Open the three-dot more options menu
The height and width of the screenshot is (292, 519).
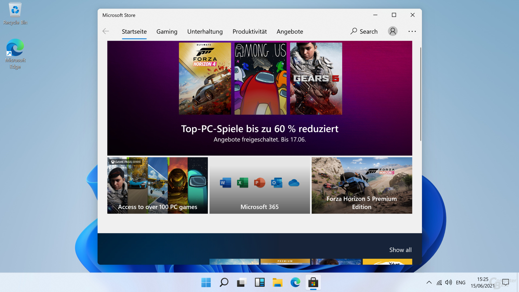tap(412, 31)
